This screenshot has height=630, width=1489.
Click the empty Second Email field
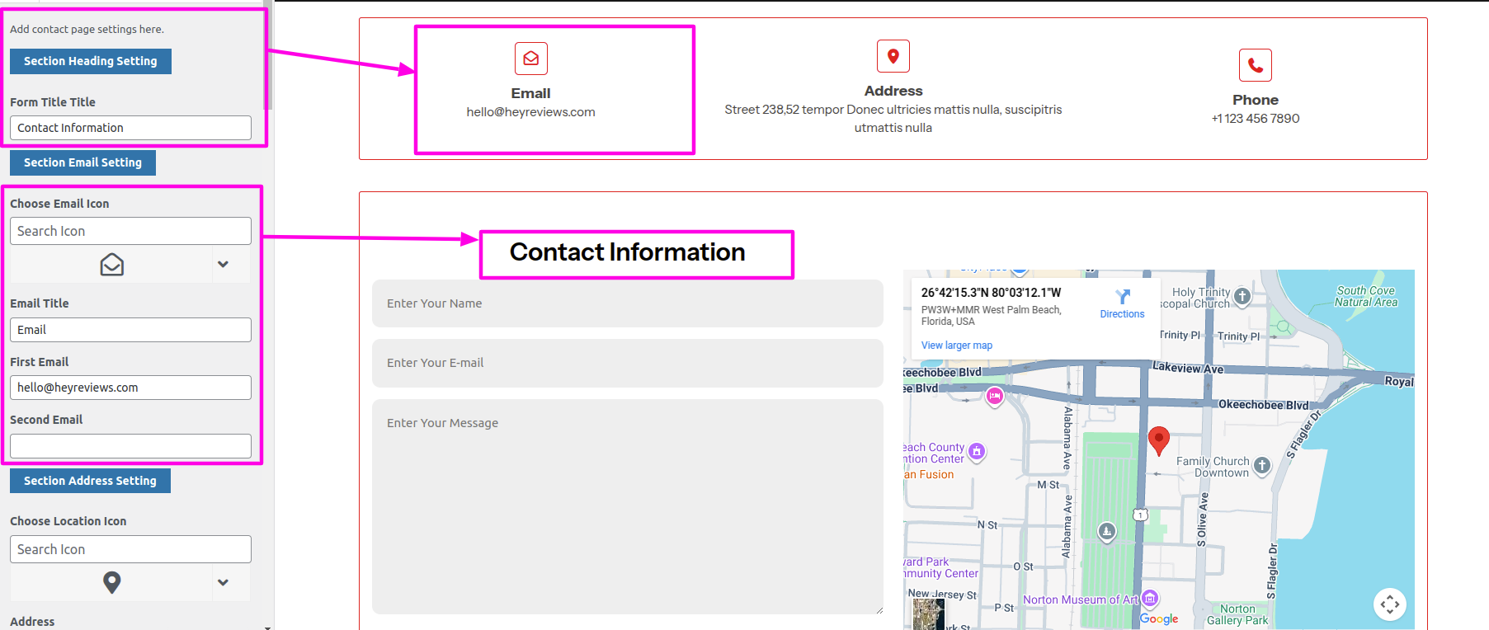point(130,446)
